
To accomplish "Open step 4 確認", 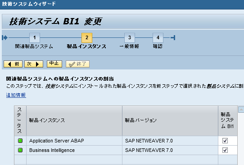I will coord(158,38).
